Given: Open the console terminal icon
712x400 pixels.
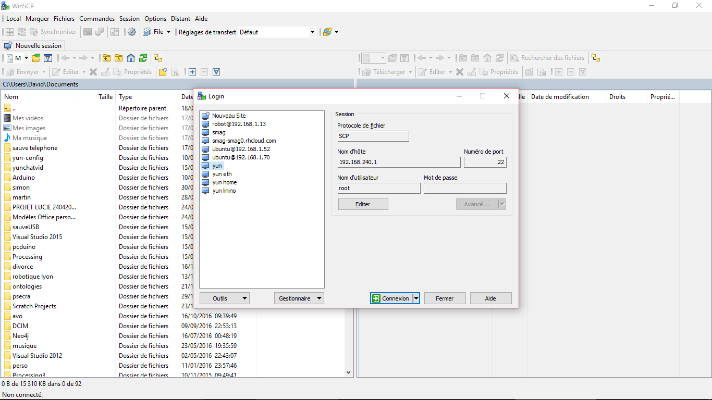Looking at the screenshot, I should [88, 32].
